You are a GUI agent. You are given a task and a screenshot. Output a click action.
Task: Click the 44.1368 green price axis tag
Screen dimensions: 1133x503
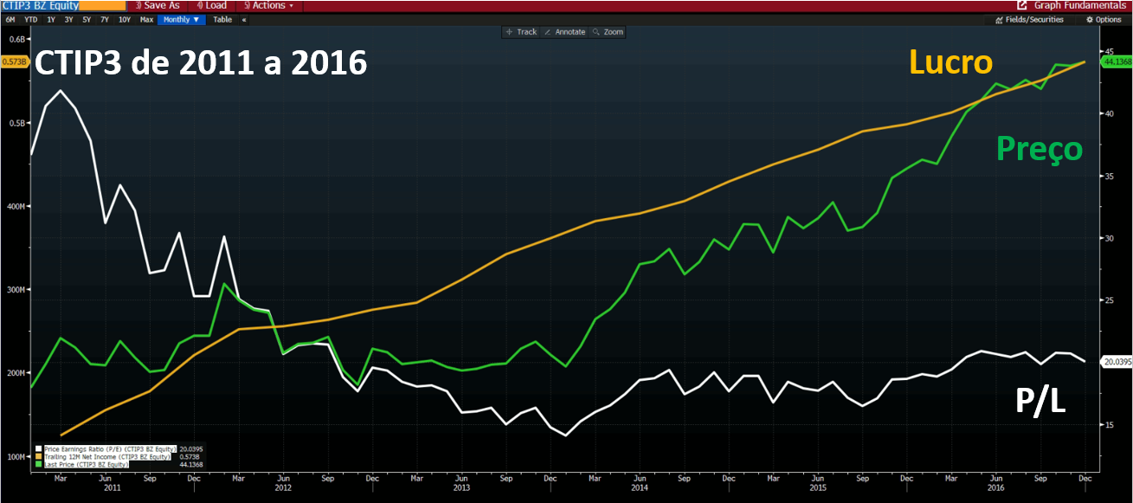pyautogui.click(x=1115, y=61)
